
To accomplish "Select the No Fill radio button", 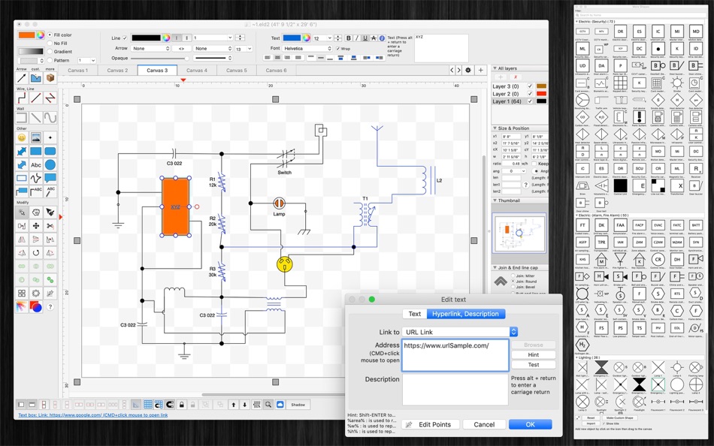I will 50,44.
